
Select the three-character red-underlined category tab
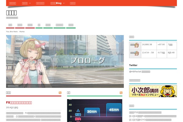10,25
